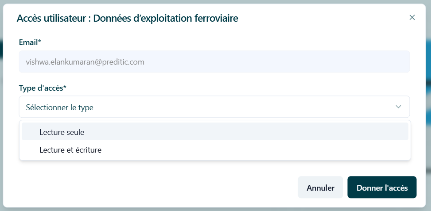Click the Sélectionner le type placeholder text

[x=59, y=107]
